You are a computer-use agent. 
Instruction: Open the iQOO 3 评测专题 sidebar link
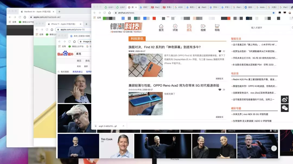tap(252, 121)
